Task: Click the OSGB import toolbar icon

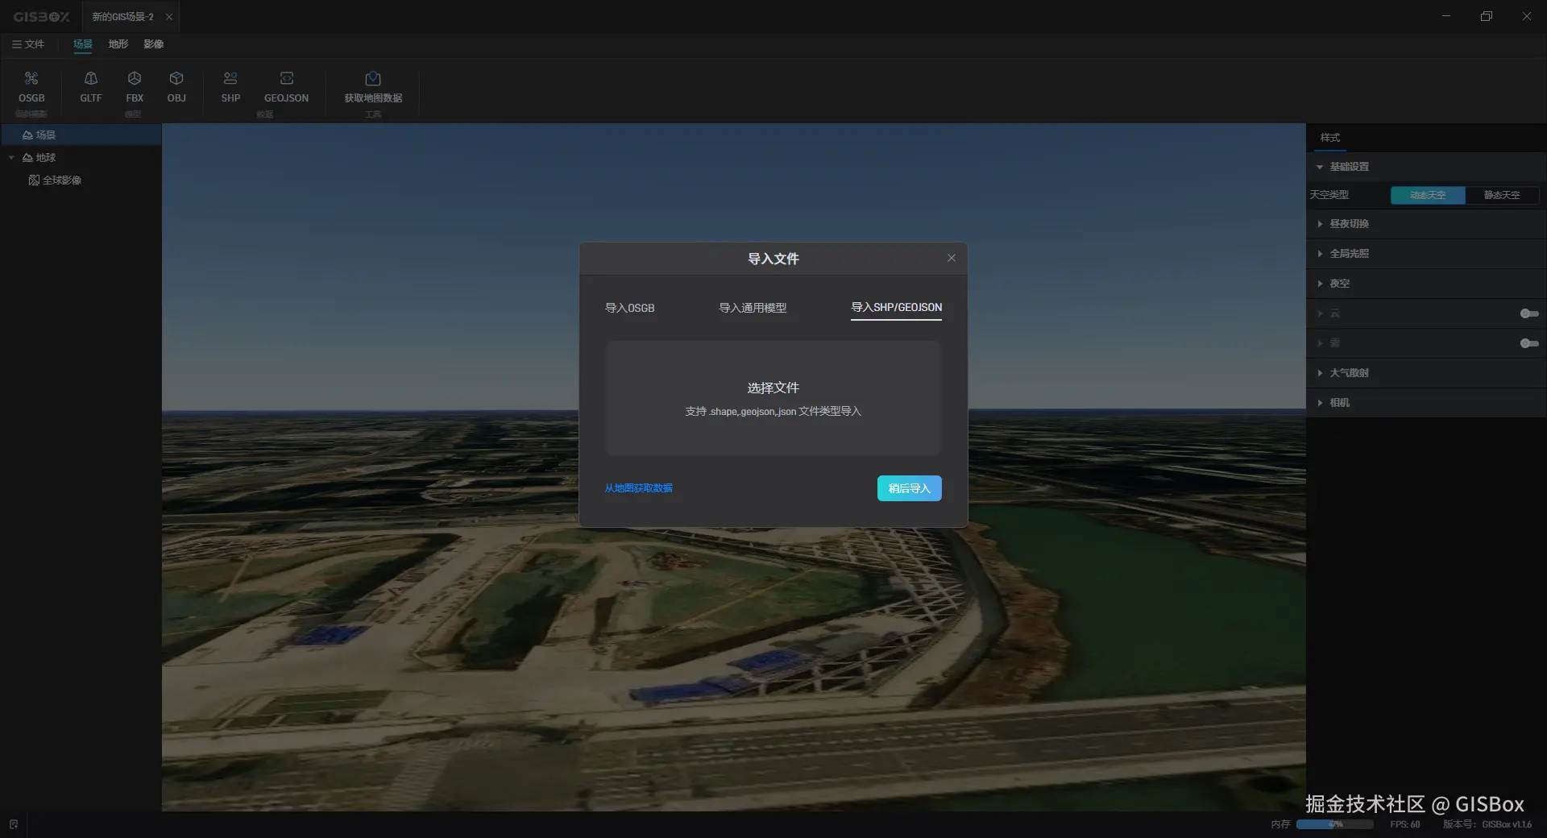Action: tap(31, 87)
